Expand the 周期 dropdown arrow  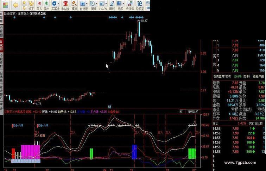[x=96, y=4]
